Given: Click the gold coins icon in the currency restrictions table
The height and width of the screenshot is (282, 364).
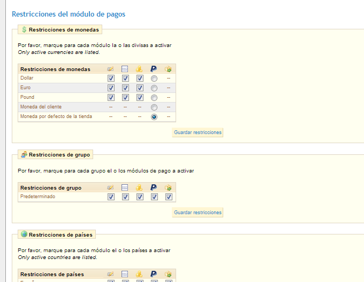Looking at the screenshot, I should point(139,69).
